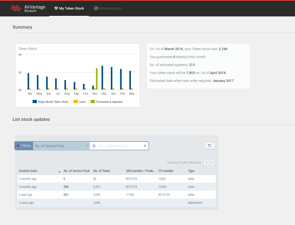Click the red X filters clear icon
This screenshot has width=295, height=225.
18,146
